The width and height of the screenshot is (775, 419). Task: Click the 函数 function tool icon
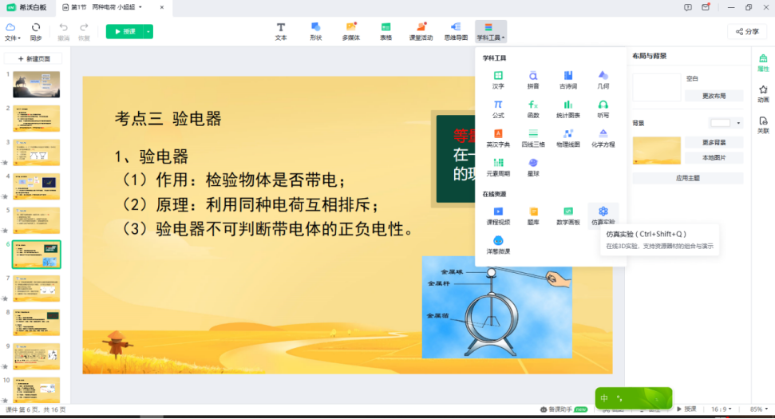[532, 109]
